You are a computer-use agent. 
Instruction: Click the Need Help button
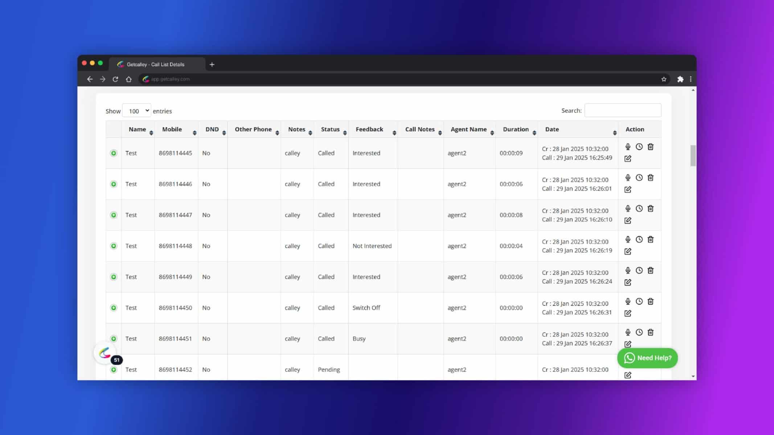click(x=647, y=357)
